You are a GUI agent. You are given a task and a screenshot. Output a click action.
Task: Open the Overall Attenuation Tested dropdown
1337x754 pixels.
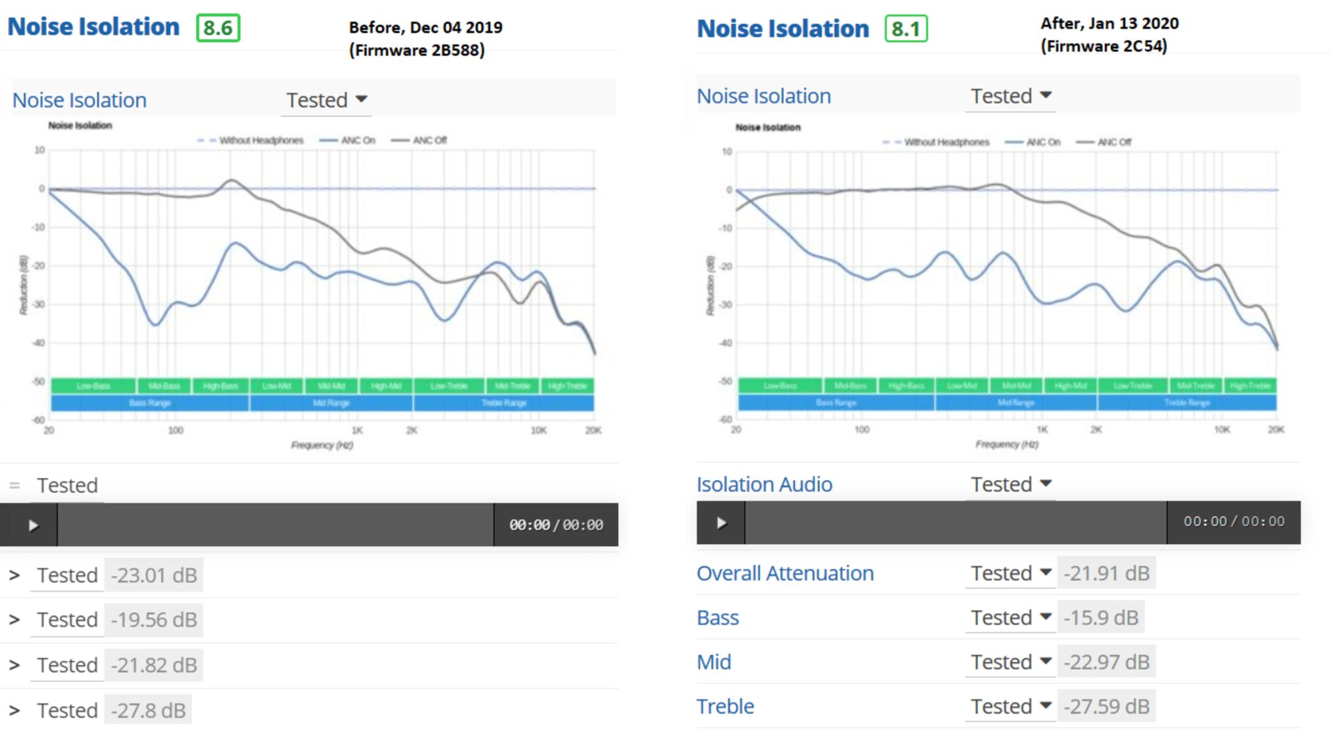(1011, 574)
